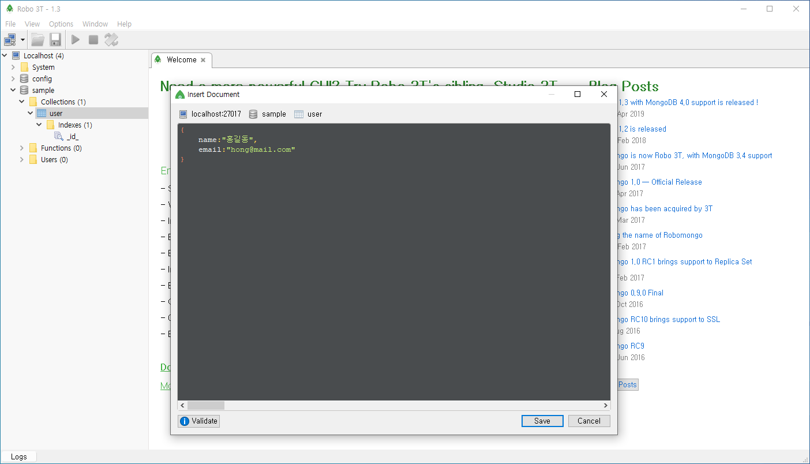810x464 pixels.
Task: Click the Functions folder icon
Action: coord(33,148)
